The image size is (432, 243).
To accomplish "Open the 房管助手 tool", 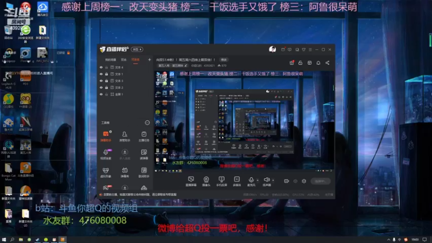I will click(x=125, y=136).
